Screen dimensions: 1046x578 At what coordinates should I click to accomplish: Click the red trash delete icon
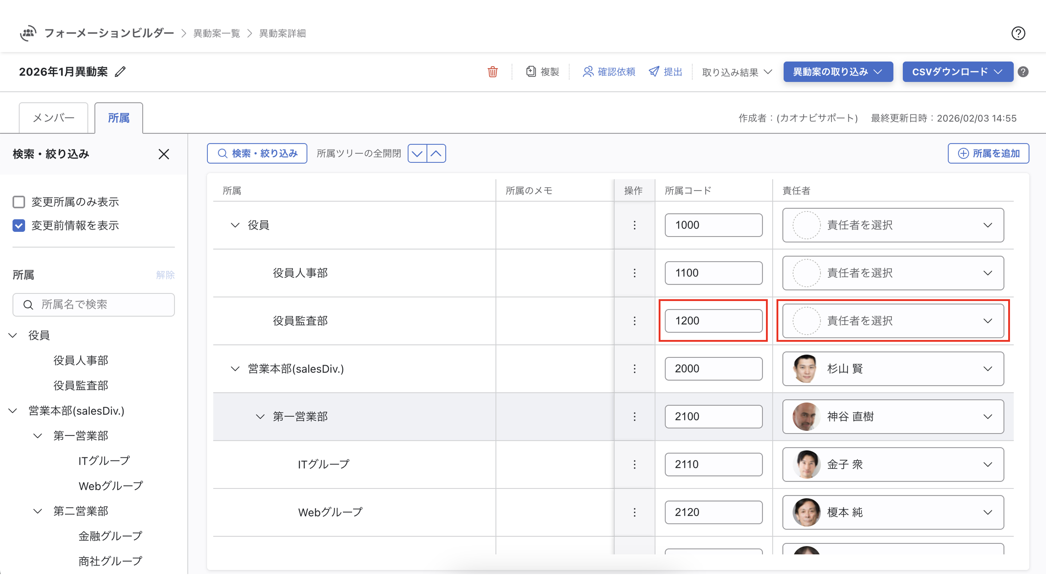tap(492, 72)
